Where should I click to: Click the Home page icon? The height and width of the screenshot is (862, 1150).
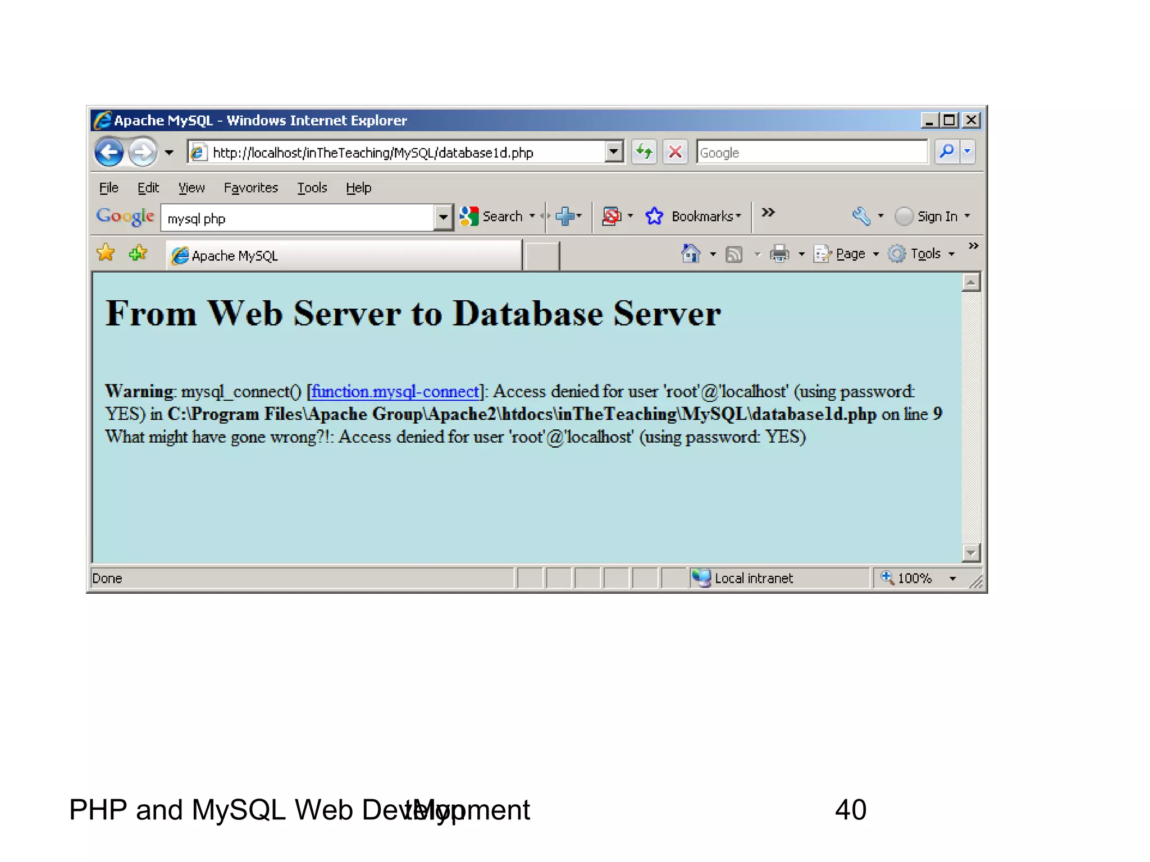(691, 254)
